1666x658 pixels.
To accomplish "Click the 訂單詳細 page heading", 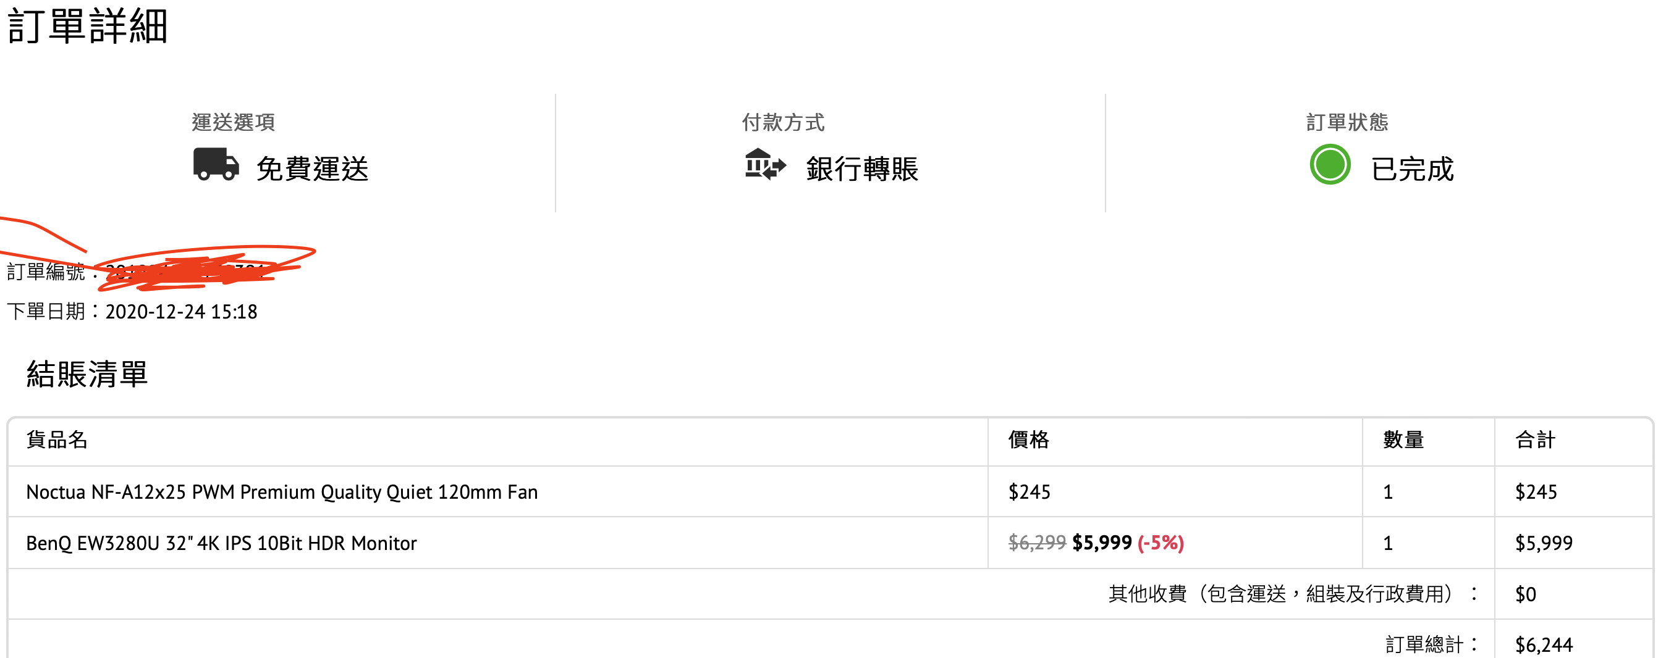I will 87,27.
